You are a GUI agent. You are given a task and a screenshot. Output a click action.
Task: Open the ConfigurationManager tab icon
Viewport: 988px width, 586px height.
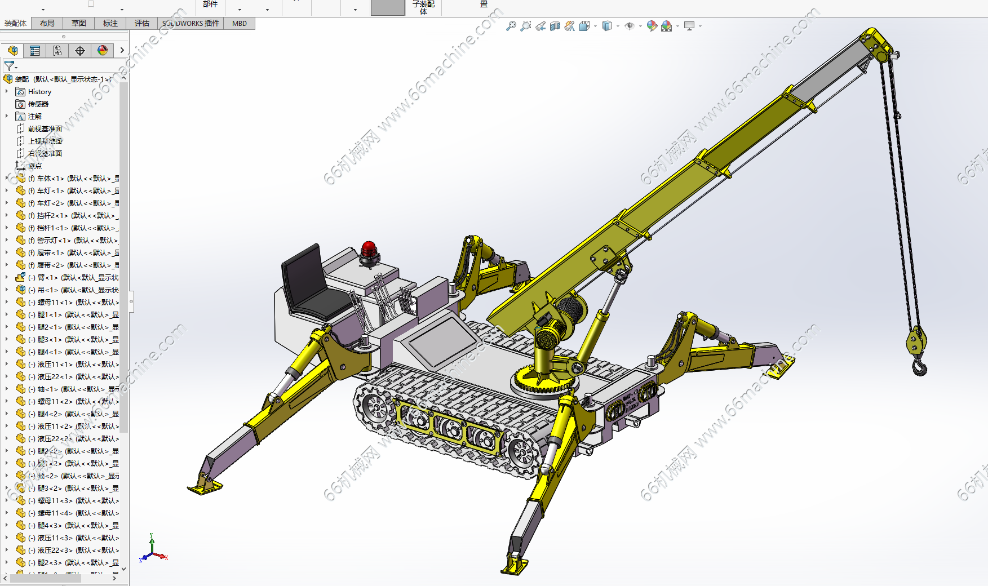coord(57,51)
